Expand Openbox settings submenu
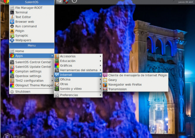The image size is (195, 138). [x=28, y=76]
